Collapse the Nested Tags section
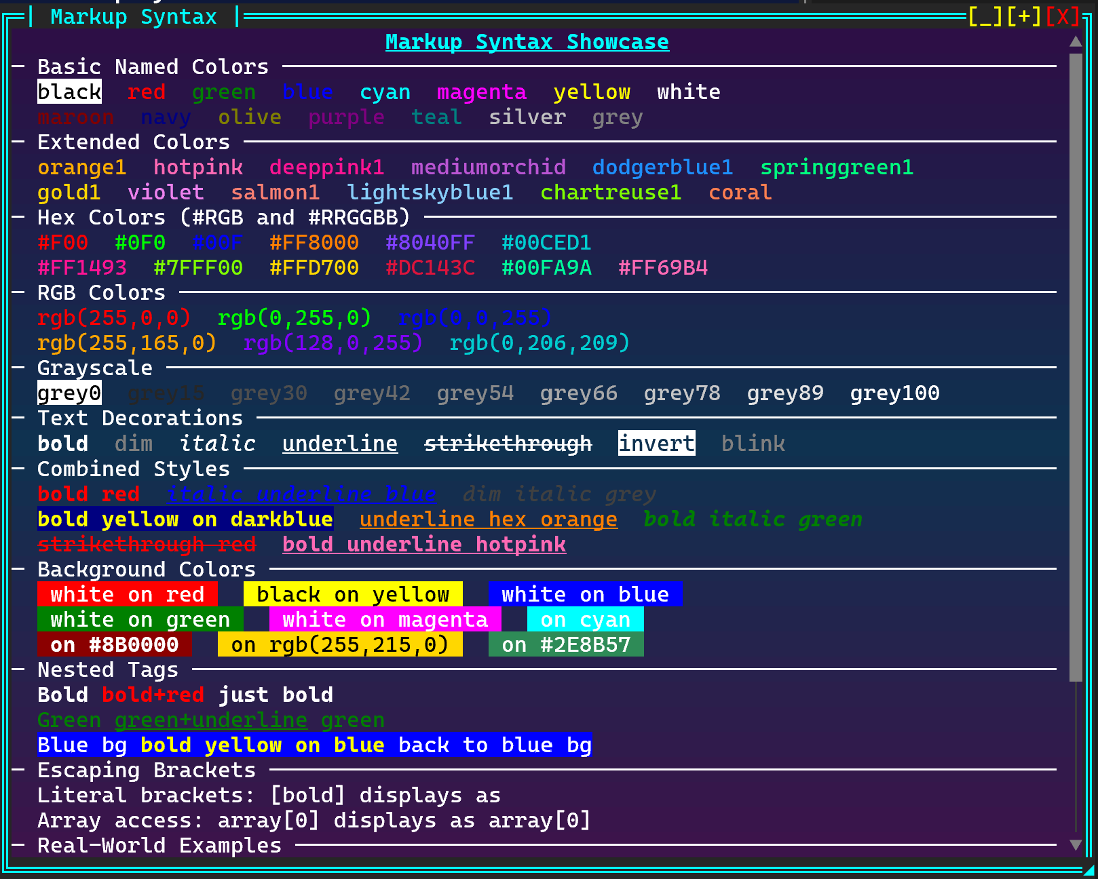The width and height of the screenshot is (1098, 879). click(19, 669)
